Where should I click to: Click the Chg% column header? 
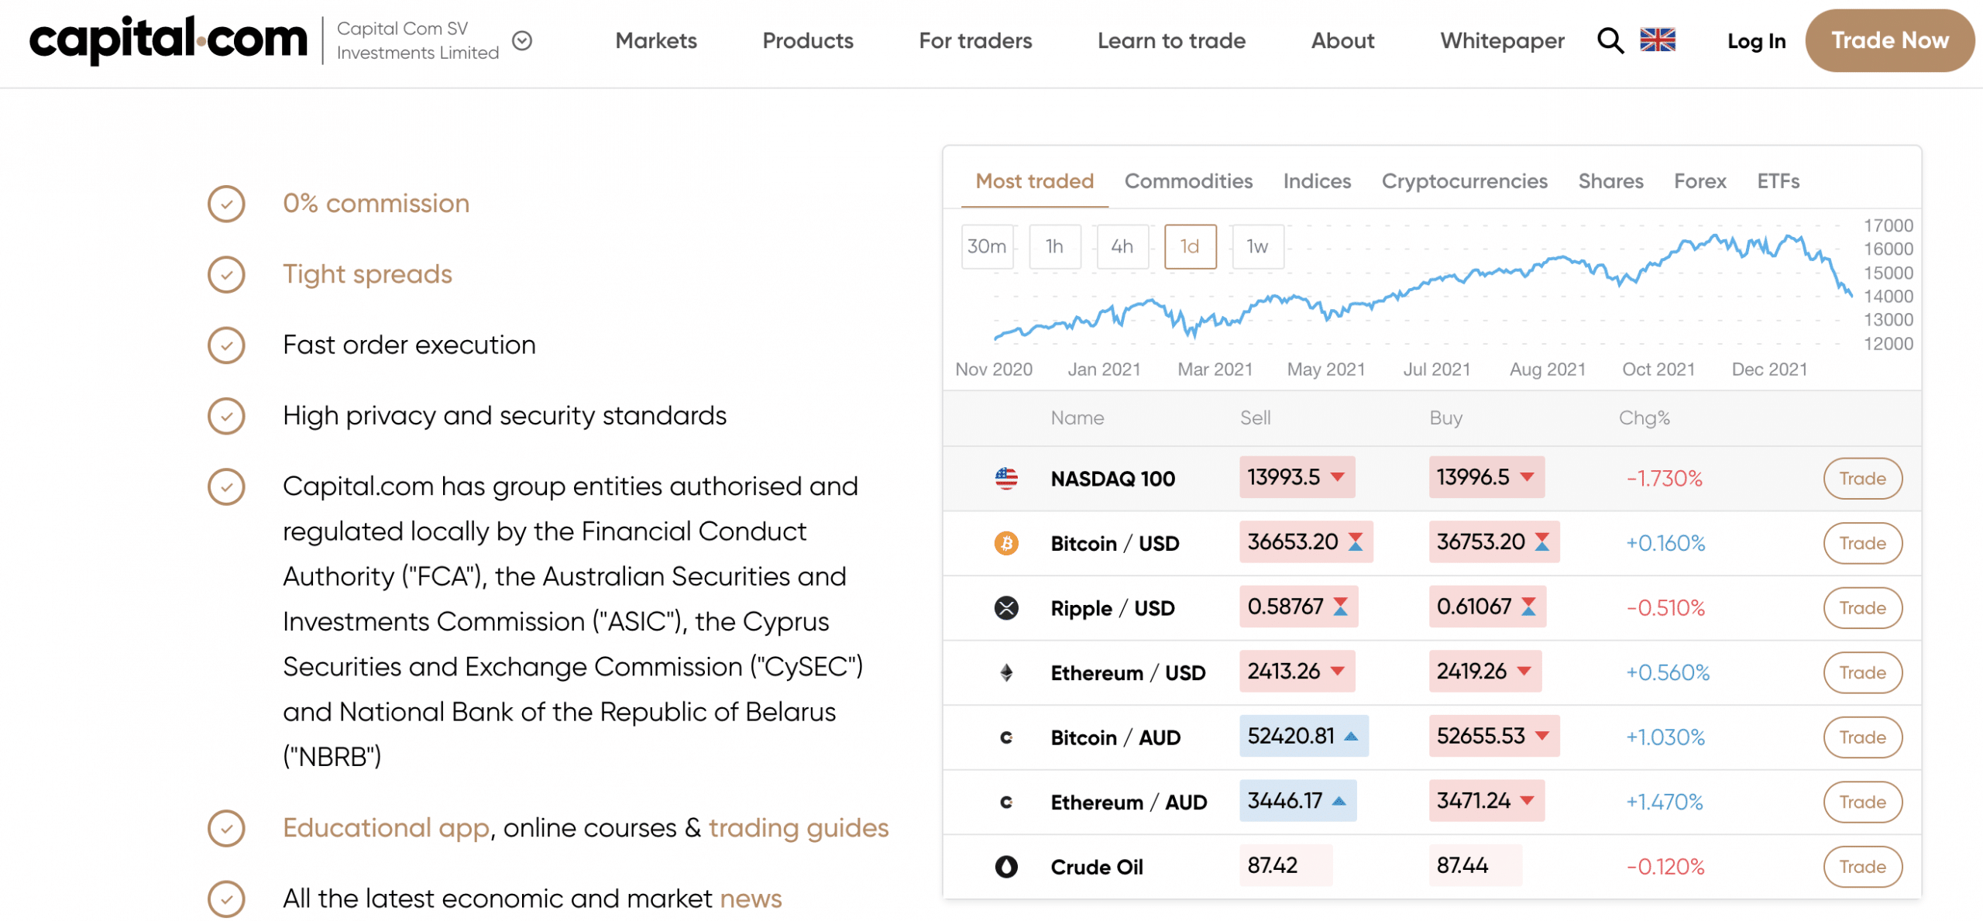click(x=1644, y=418)
